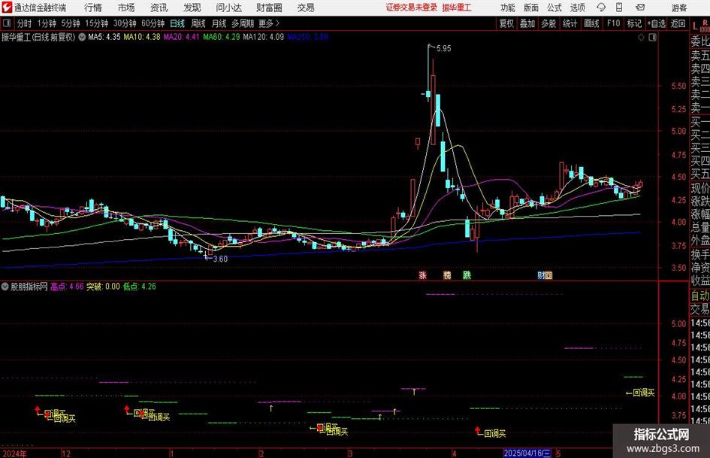This screenshot has height=458, width=710.
Task: Click the MA20: 4.41 indicator value
Action: [181, 37]
